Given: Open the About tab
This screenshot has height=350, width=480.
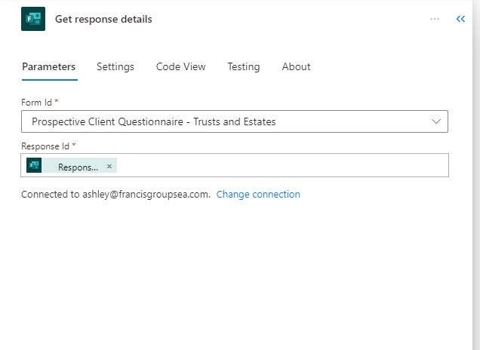Looking at the screenshot, I should click(296, 66).
